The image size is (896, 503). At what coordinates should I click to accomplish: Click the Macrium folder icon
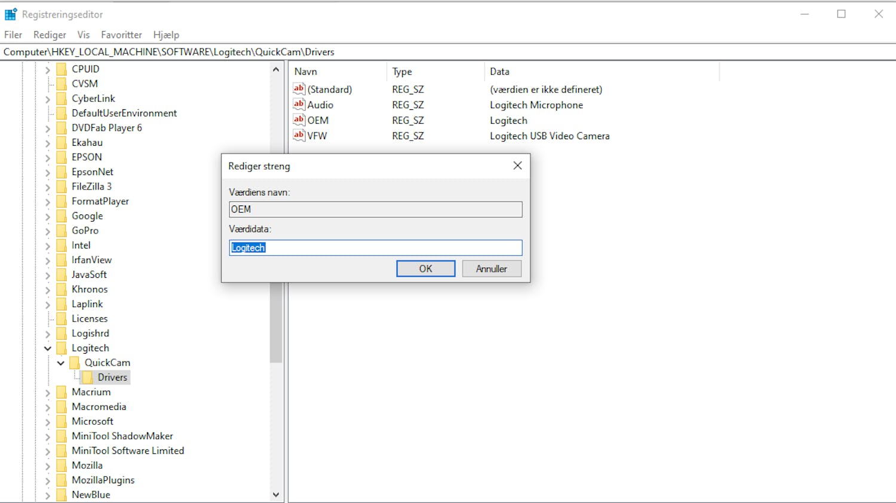pyautogui.click(x=62, y=392)
